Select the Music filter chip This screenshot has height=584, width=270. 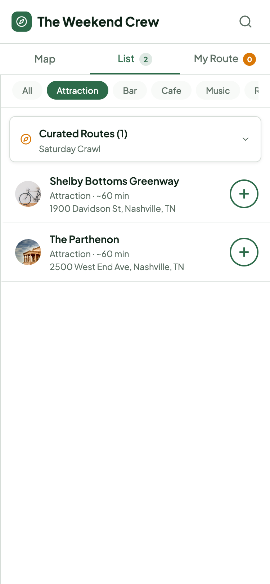coord(218,91)
